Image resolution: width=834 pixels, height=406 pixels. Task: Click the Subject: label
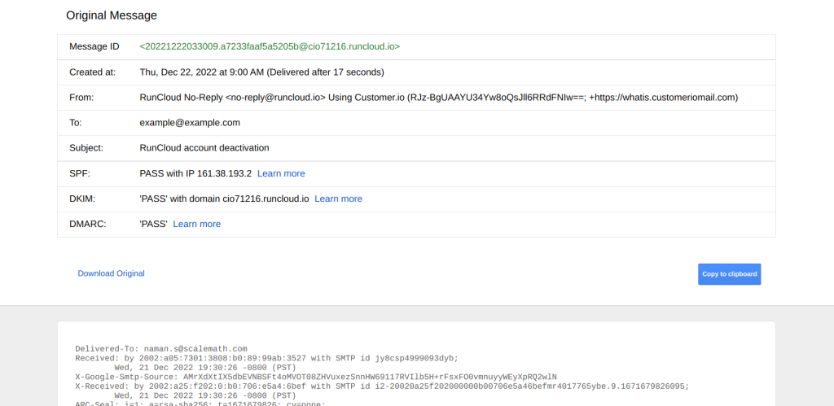coord(86,148)
